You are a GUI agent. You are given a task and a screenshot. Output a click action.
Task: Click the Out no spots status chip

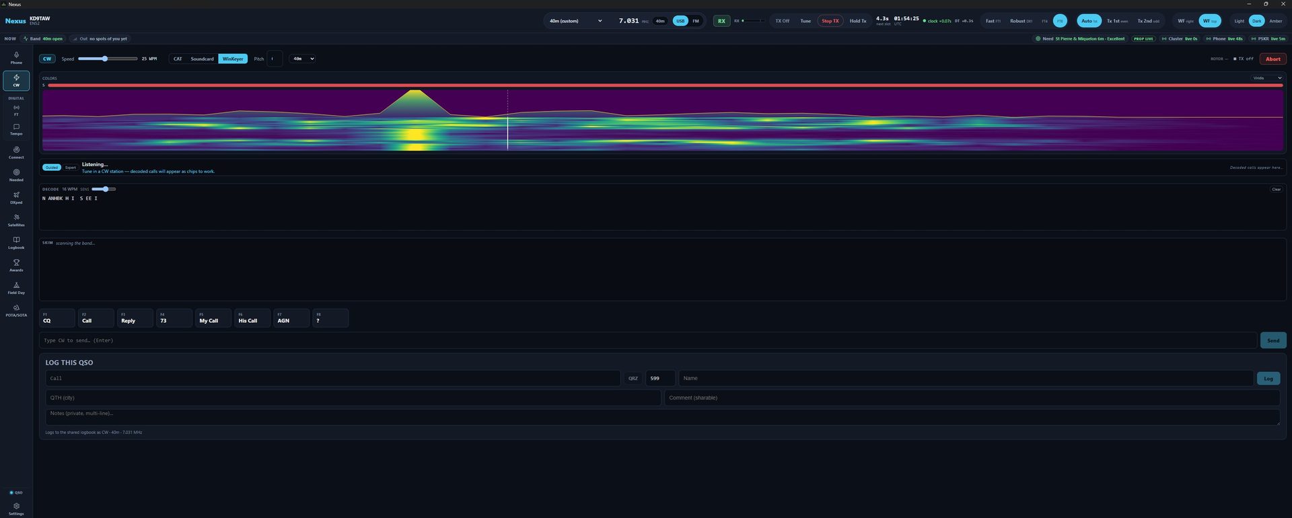[x=100, y=38]
